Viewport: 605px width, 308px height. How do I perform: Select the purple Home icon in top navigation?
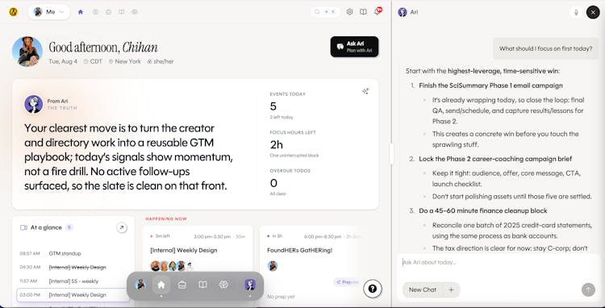(80, 12)
